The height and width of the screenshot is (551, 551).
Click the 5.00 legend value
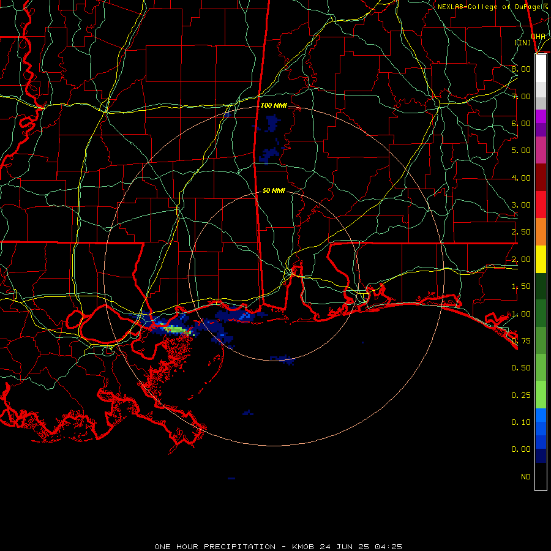coord(521,151)
